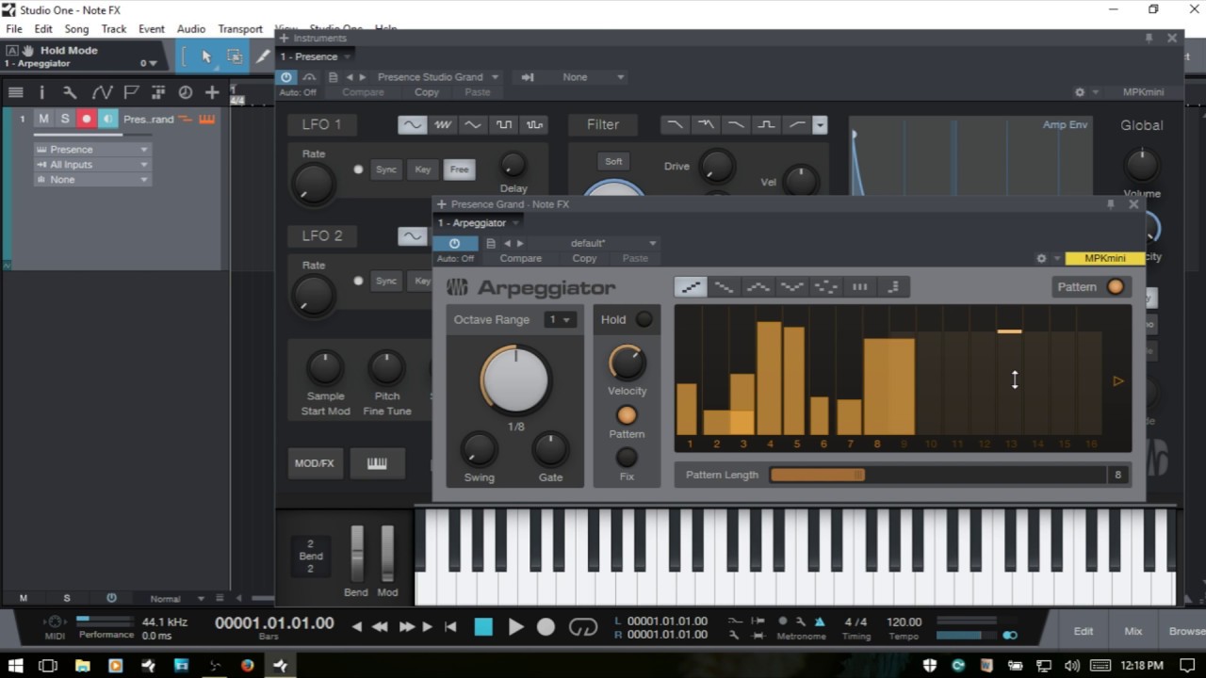Click the Stop button in transport
The height and width of the screenshot is (678, 1206).
(x=483, y=627)
